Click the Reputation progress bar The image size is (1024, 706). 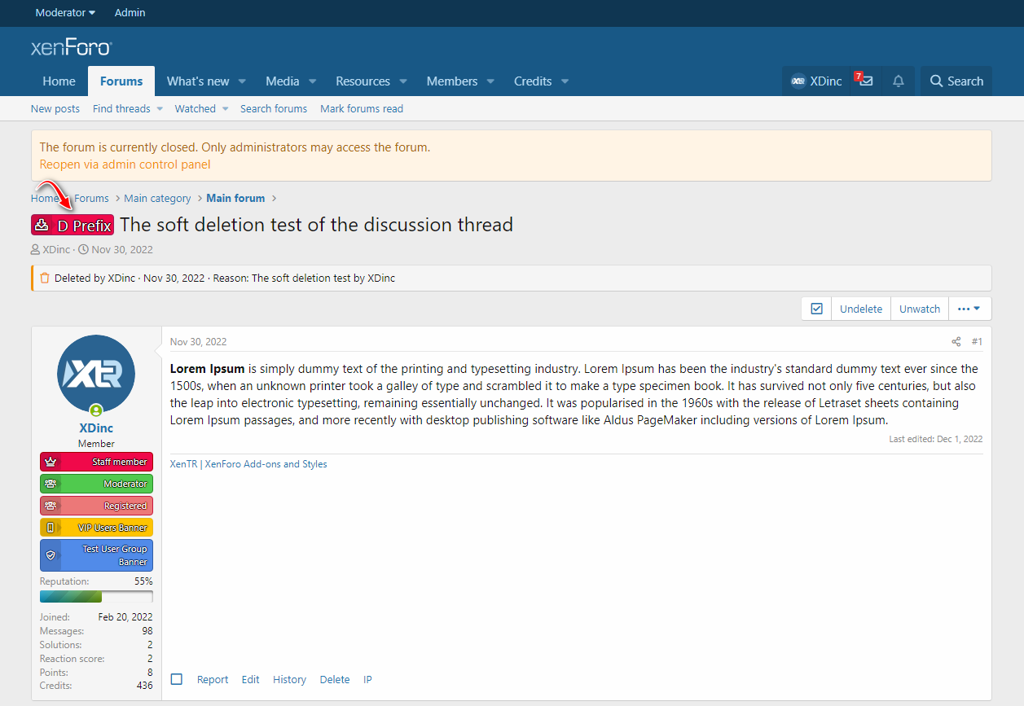[x=96, y=596]
